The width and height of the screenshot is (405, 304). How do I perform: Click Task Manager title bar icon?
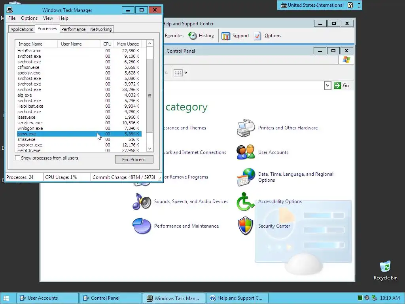click(9, 10)
